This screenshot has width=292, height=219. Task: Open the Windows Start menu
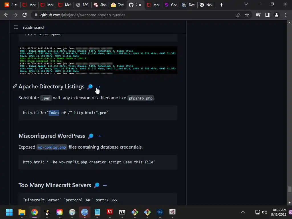coord(9,212)
